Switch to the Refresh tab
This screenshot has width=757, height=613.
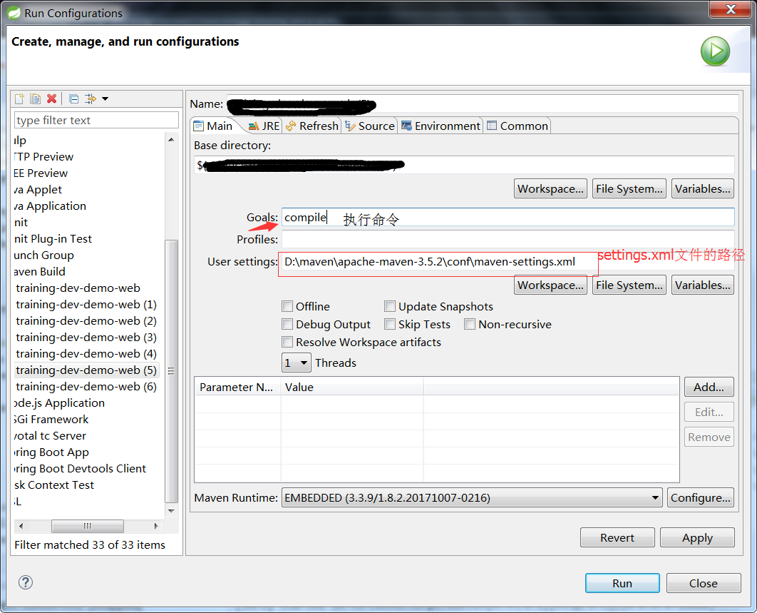tap(312, 126)
